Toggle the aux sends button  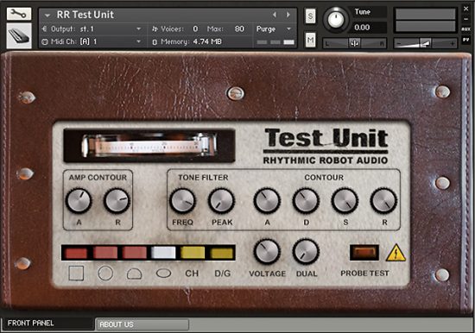click(466, 29)
